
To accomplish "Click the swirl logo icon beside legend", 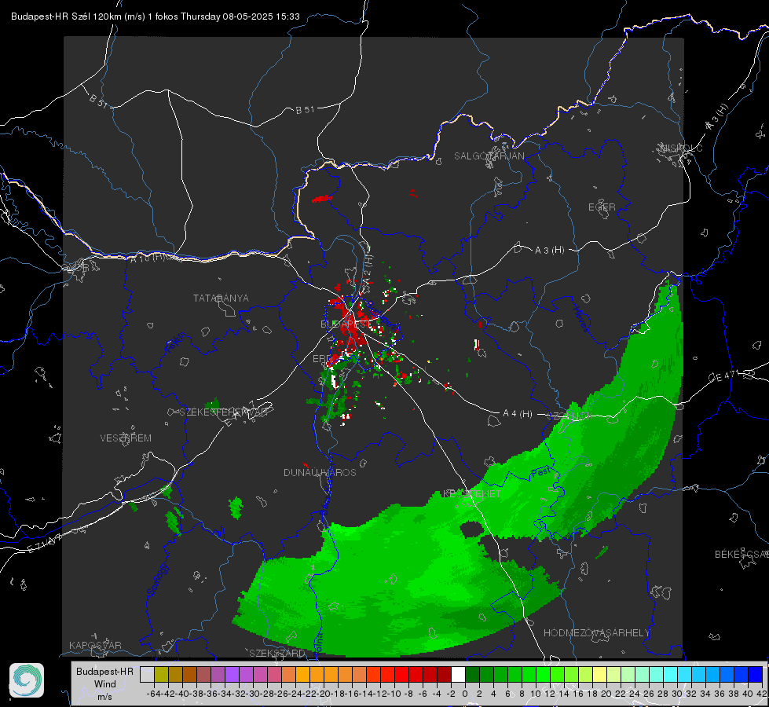I will [27, 680].
